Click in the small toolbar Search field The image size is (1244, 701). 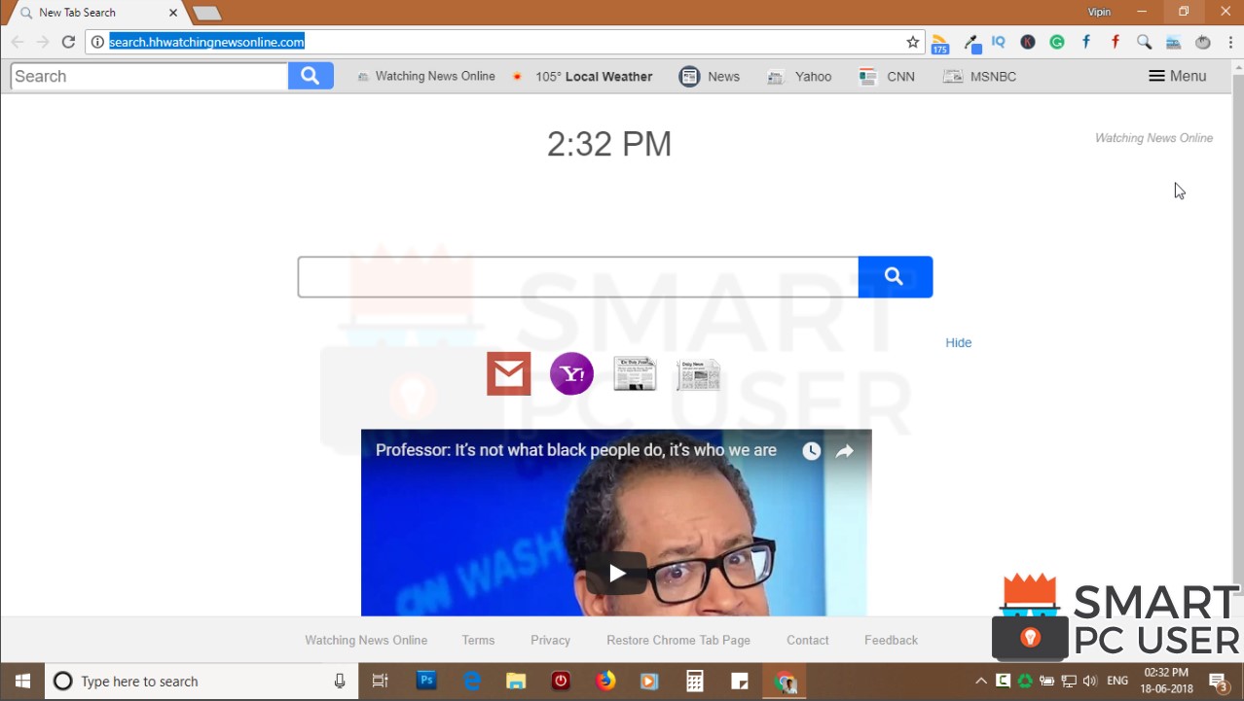[150, 76]
